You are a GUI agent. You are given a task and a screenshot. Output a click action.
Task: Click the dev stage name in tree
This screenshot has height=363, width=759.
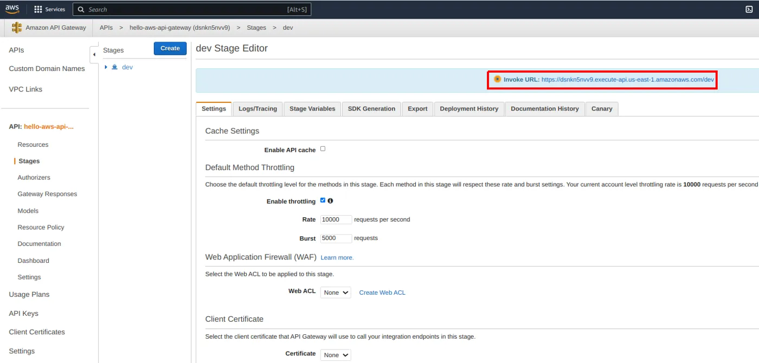click(x=127, y=67)
